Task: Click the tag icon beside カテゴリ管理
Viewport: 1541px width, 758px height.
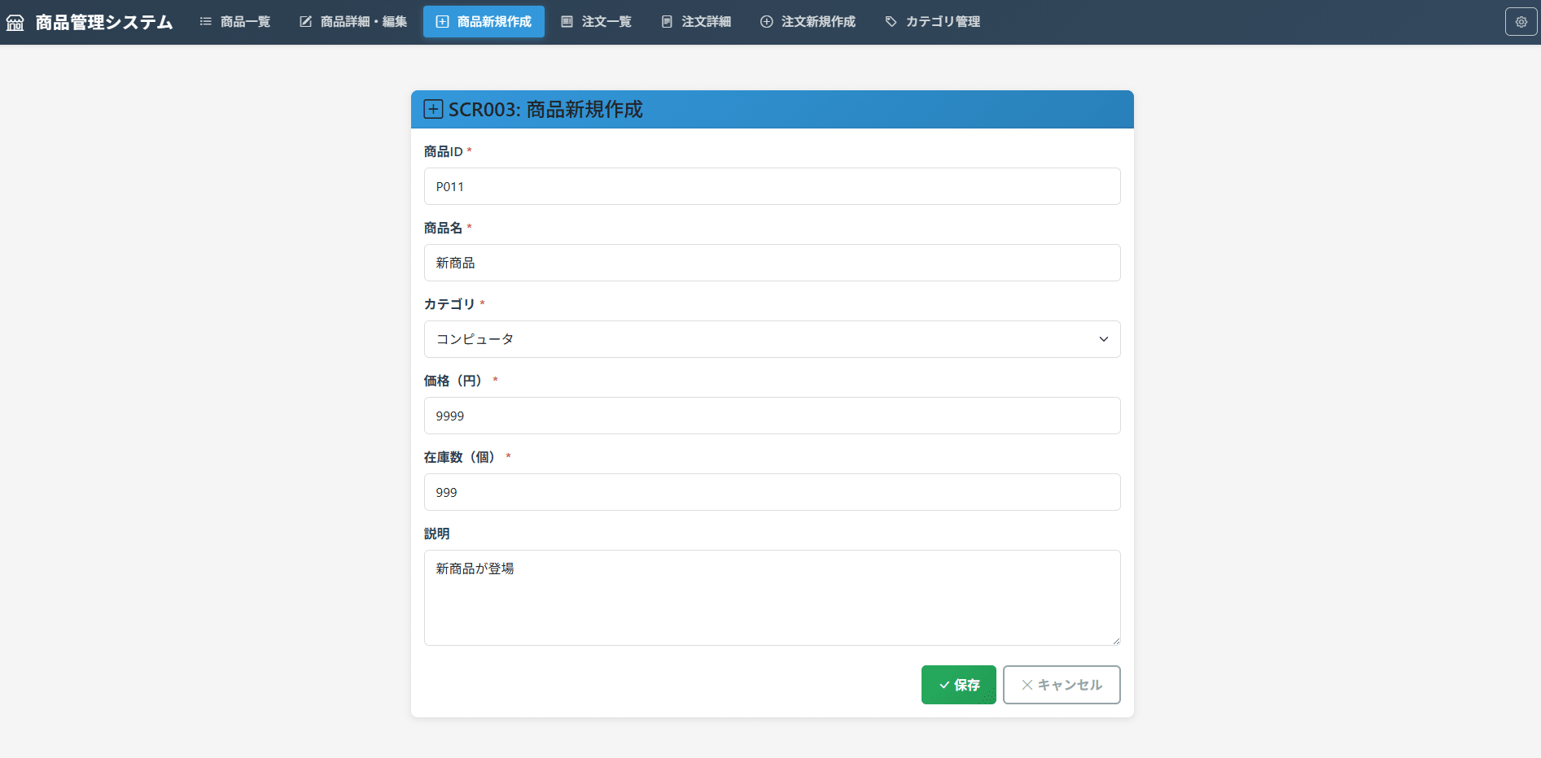Action: (891, 22)
